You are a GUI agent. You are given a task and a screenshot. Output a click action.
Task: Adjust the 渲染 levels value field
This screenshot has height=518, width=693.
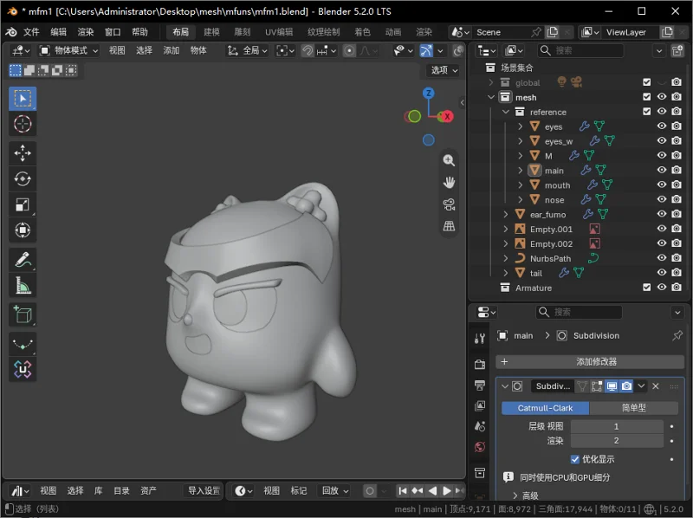tap(617, 441)
